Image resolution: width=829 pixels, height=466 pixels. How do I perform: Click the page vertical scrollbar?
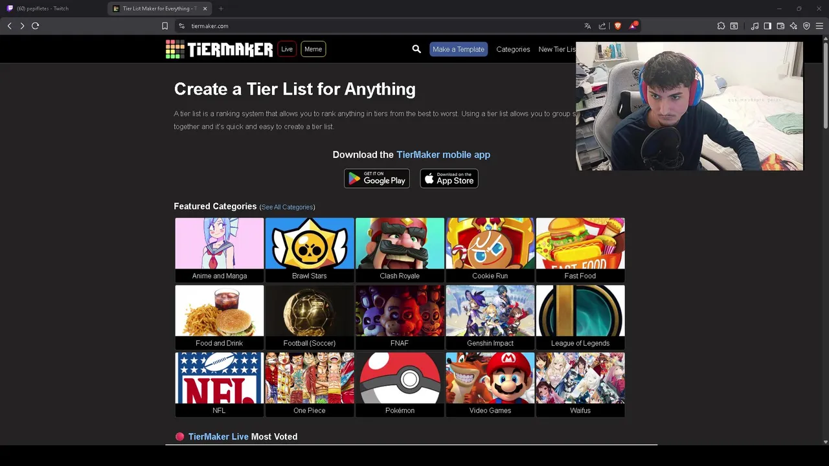(x=825, y=84)
